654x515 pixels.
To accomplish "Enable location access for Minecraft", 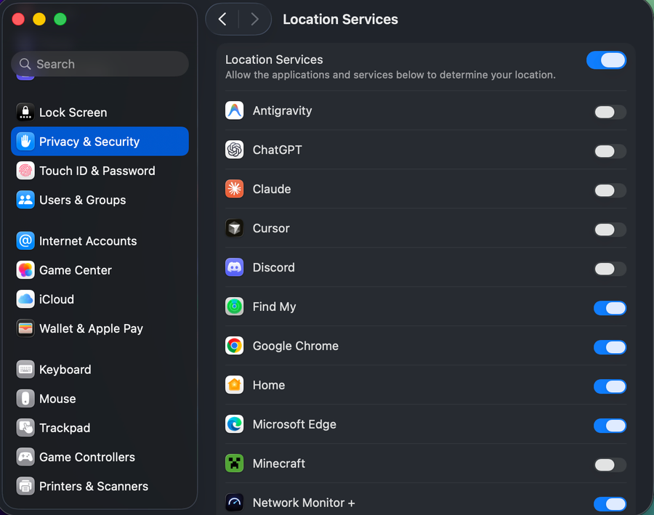I will click(x=610, y=465).
